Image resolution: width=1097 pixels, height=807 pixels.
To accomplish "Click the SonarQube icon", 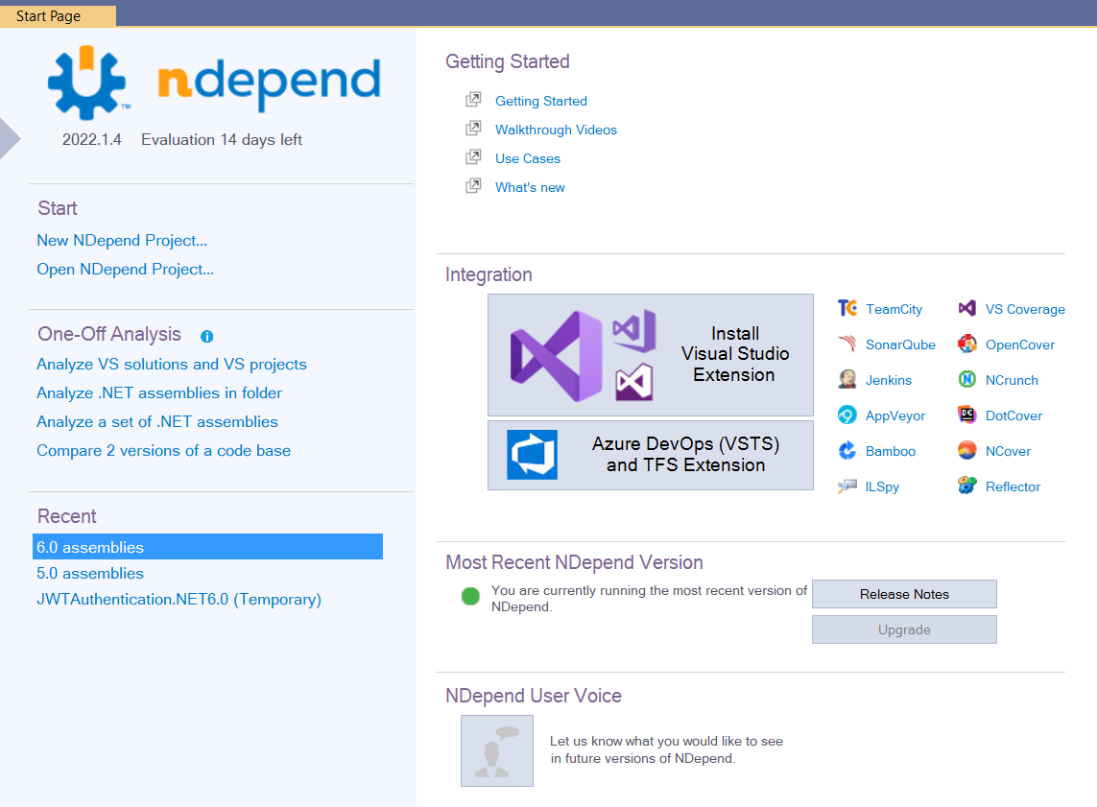I will (x=847, y=344).
